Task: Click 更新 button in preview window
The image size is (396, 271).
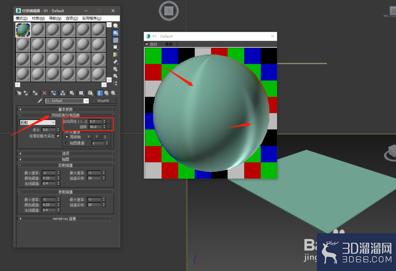Action: click(169, 44)
